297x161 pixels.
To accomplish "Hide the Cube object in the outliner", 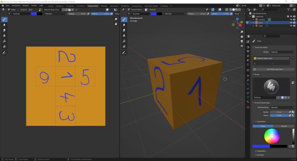I will [291, 23].
